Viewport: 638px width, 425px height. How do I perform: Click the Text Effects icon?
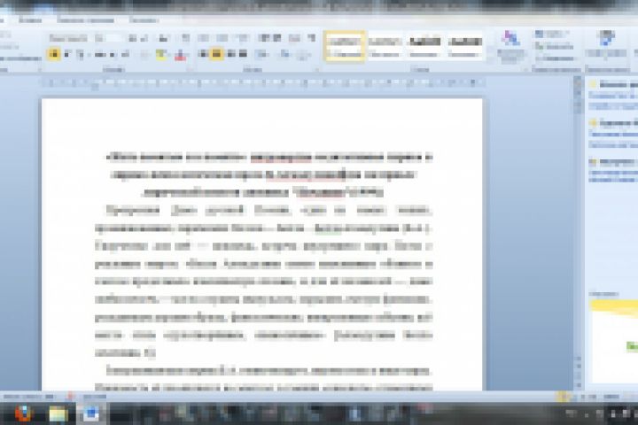(144, 54)
